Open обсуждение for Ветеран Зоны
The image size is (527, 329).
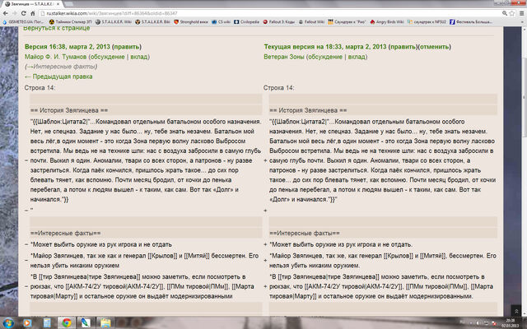click(x=325, y=57)
